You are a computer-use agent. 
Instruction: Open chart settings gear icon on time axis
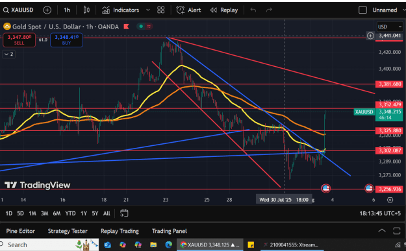390,200
